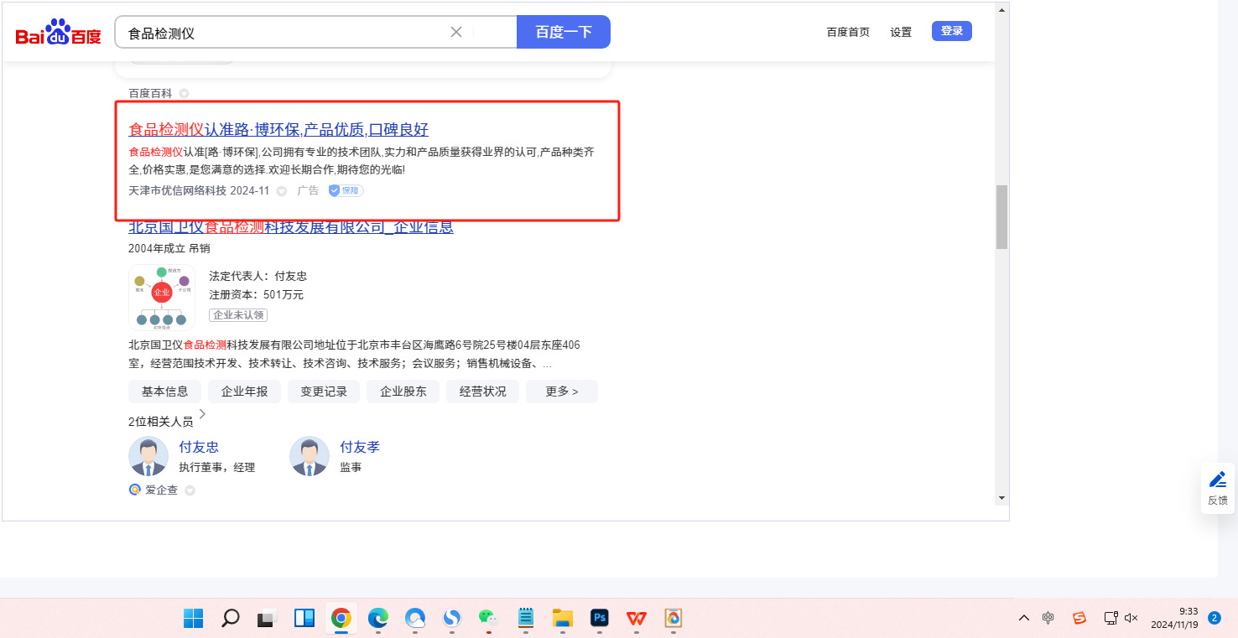Open WeChat from the taskbar
This screenshot has width=1238, height=638.
click(x=487, y=619)
